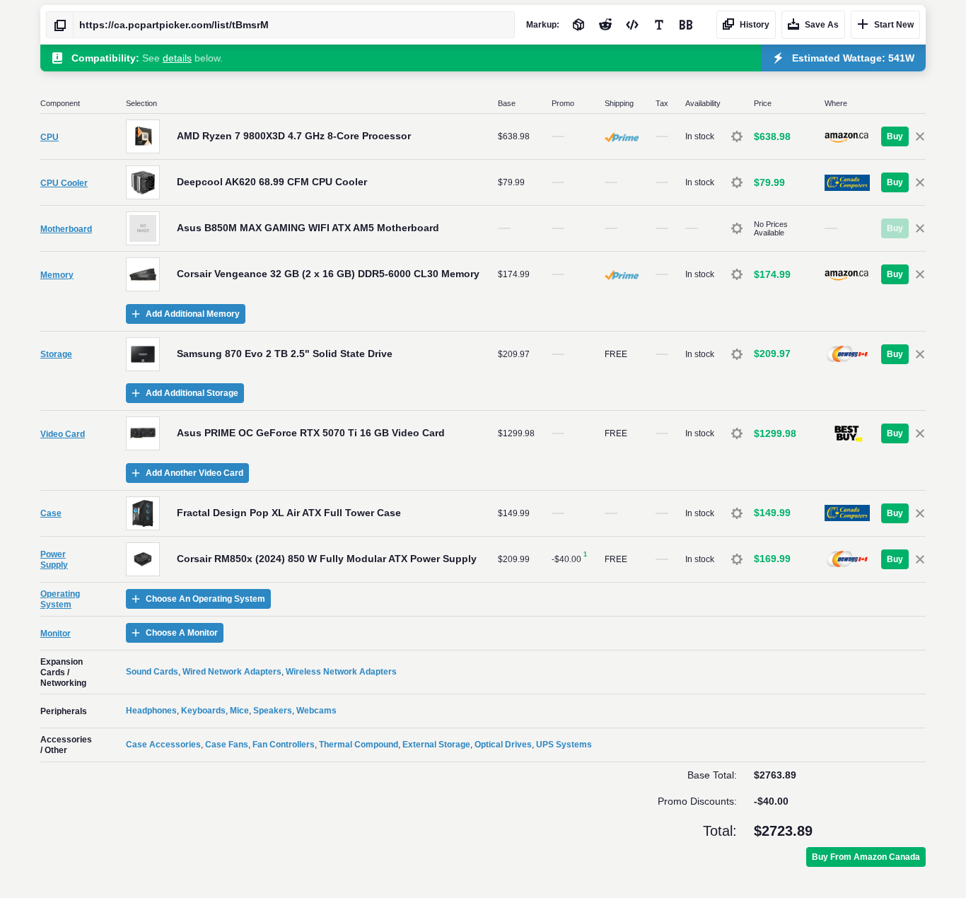966x898 pixels.
Task: Open the gear settings for the Deepcool AK620
Action: [x=737, y=182]
